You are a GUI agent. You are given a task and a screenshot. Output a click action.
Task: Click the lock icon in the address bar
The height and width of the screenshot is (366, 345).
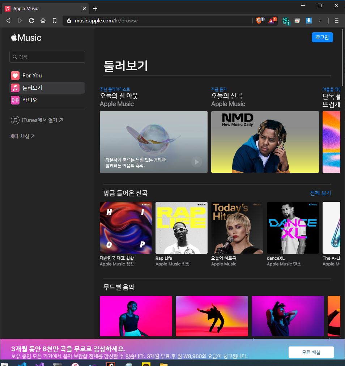[x=69, y=21]
